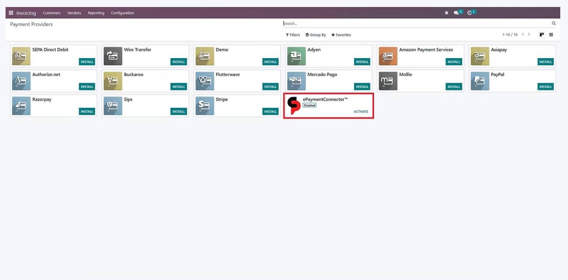The image size is (568, 280).
Task: Open the Customers menu
Action: 52,13
